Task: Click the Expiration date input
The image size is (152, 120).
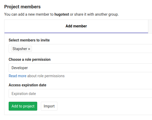Action: 80,93
